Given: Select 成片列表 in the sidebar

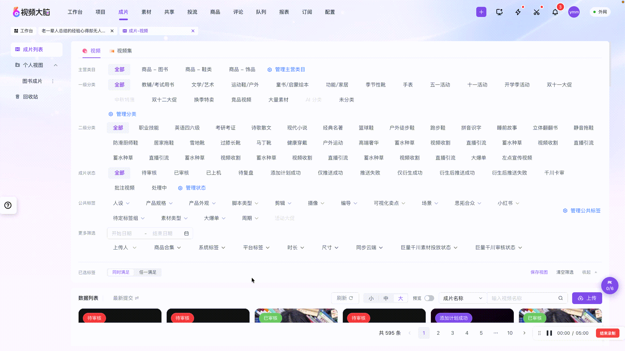Looking at the screenshot, I should point(37,49).
